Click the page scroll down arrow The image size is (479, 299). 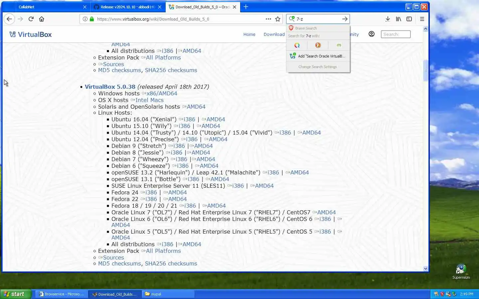point(425,268)
